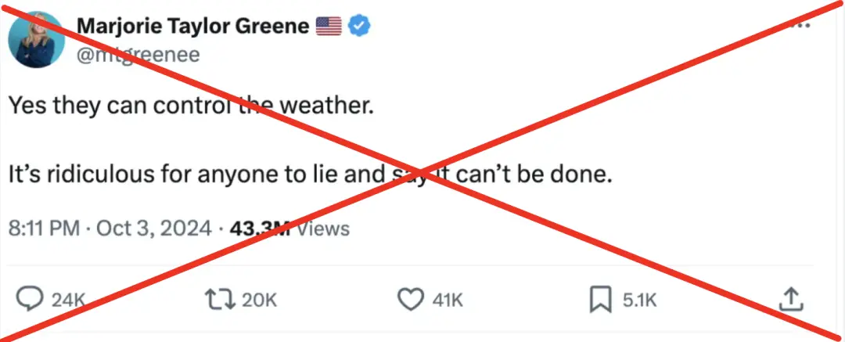Click the 41K likes count
The height and width of the screenshot is (342, 845).
click(x=448, y=300)
